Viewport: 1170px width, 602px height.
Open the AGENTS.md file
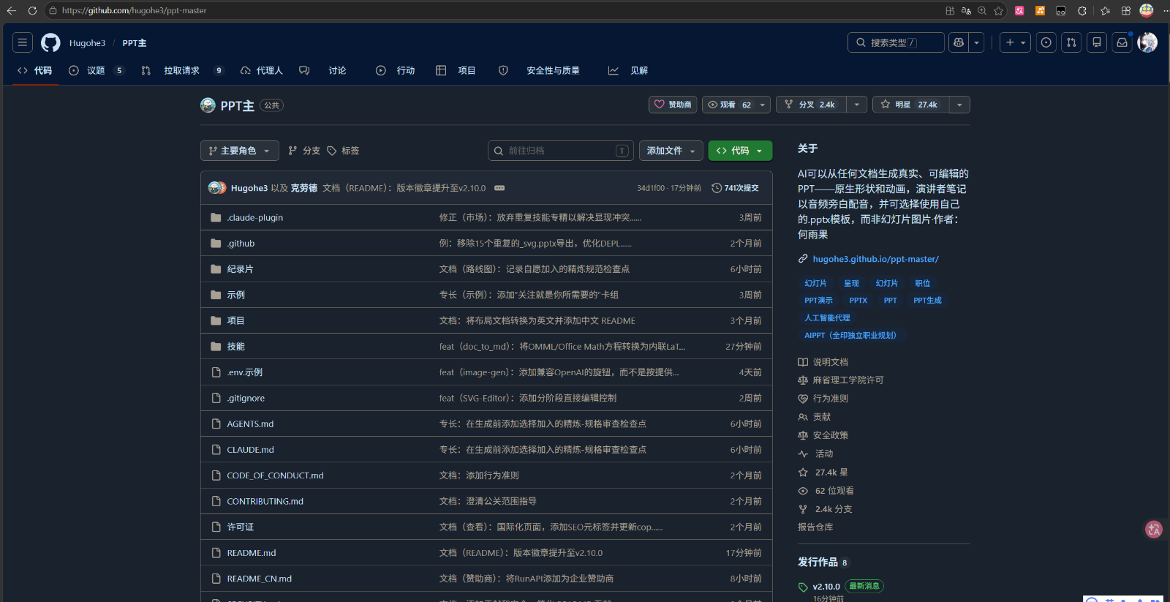coord(250,424)
